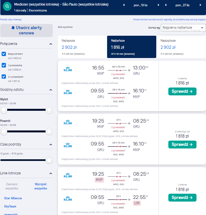This screenshot has width=206, height=215.
Task: Click the Mediolan – São Paulo route text
Action: [61, 4]
